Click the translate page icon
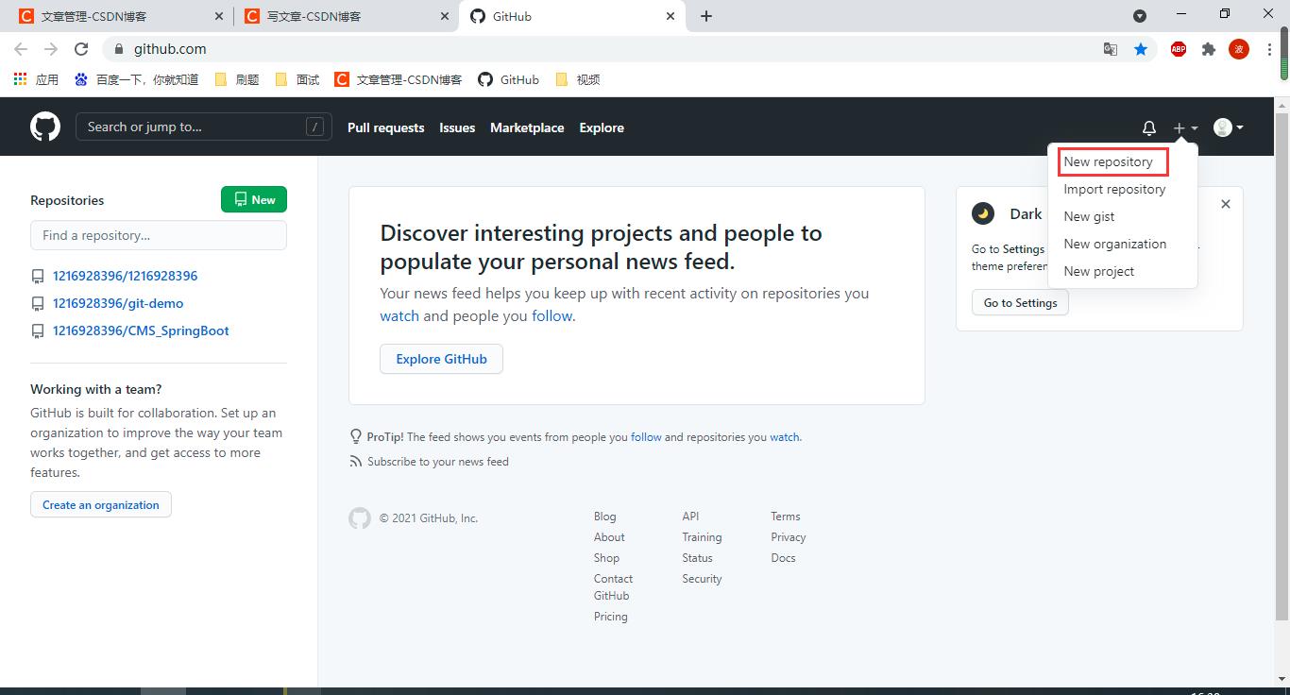The height and width of the screenshot is (695, 1290). coord(1111,49)
